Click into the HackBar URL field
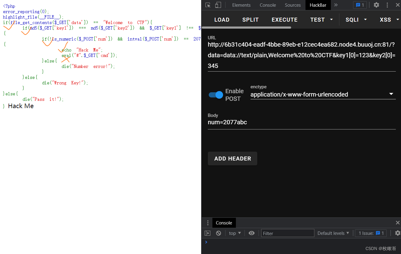401x254 pixels. (x=302, y=55)
